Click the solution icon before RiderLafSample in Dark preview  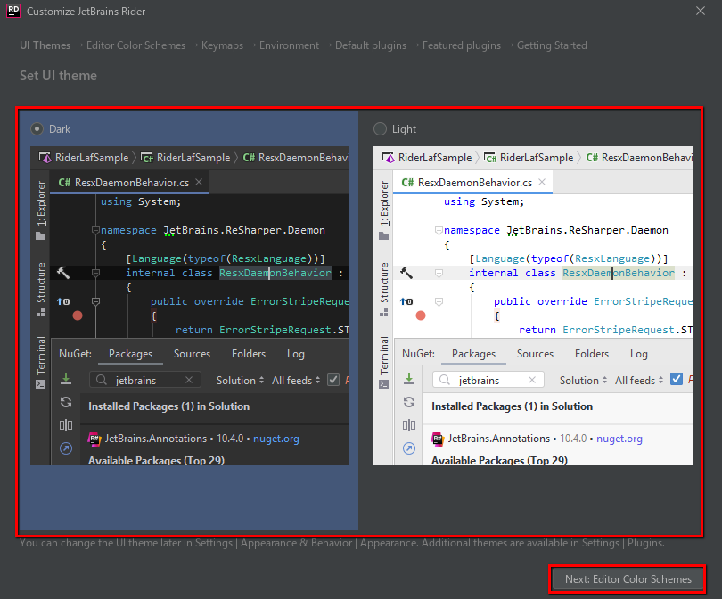click(x=45, y=158)
